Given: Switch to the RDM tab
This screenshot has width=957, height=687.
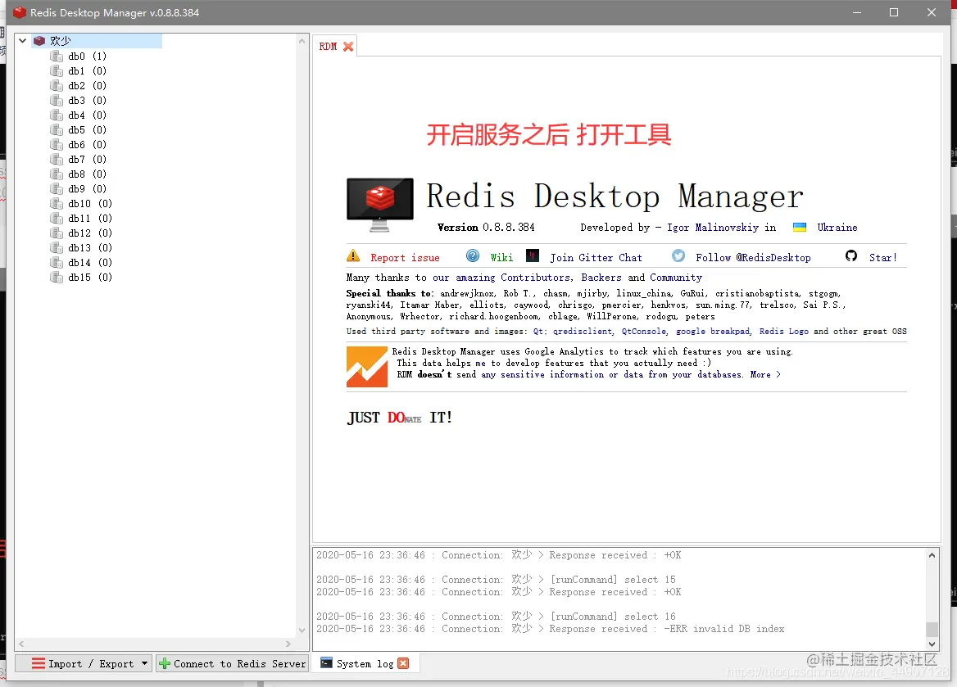Looking at the screenshot, I should tap(328, 47).
